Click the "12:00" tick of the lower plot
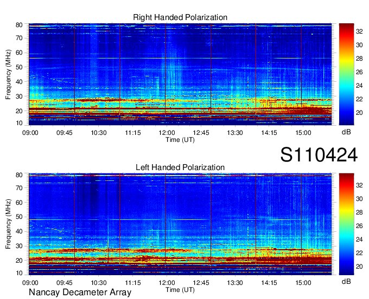 tap(167, 283)
